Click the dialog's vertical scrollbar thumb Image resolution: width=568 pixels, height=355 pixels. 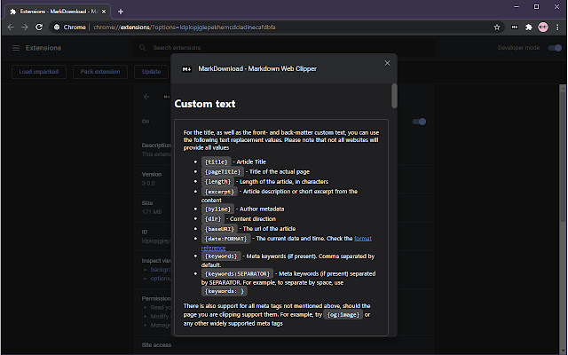(394, 95)
